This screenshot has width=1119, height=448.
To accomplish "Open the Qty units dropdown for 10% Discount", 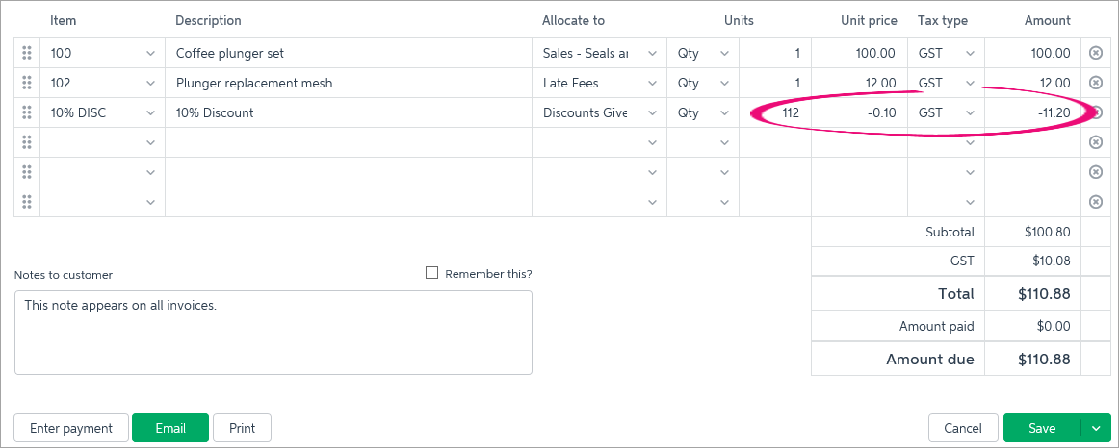I will (725, 112).
